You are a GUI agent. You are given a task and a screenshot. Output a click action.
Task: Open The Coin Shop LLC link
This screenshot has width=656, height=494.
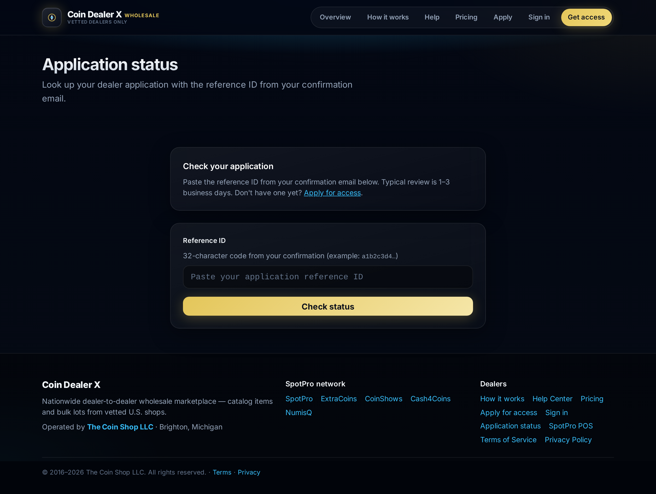click(x=120, y=427)
